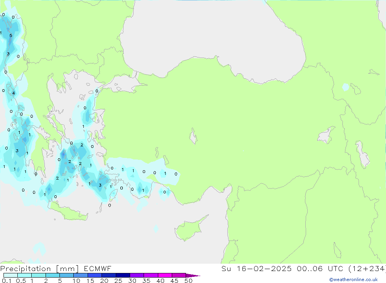The width and height of the screenshot is (386, 283).
Task: Pick the 1–2 mm legend color segment
Action: (x=38, y=275)
